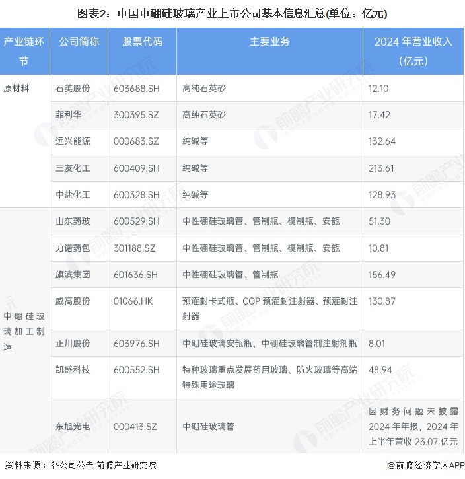Select company name 菲利华

point(69,115)
